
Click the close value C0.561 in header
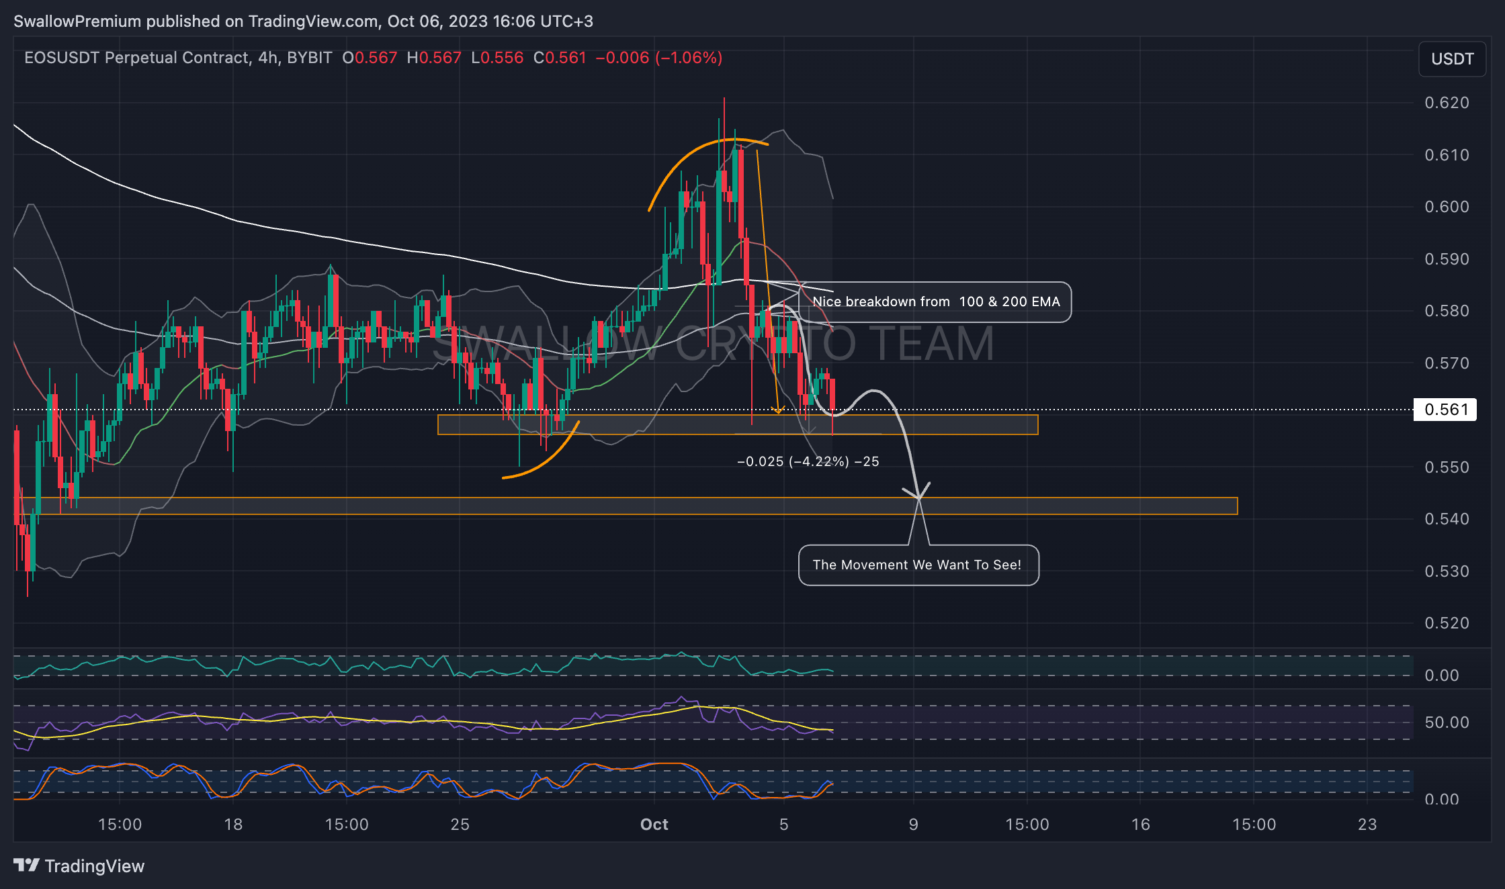click(x=560, y=58)
